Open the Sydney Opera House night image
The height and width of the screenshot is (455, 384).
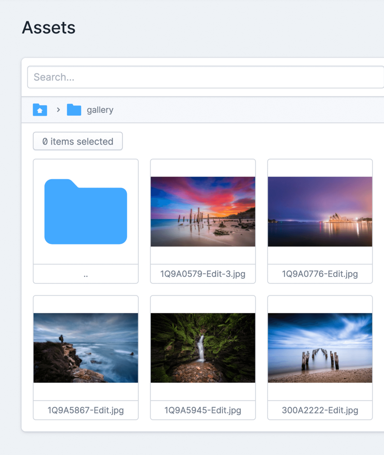click(320, 212)
